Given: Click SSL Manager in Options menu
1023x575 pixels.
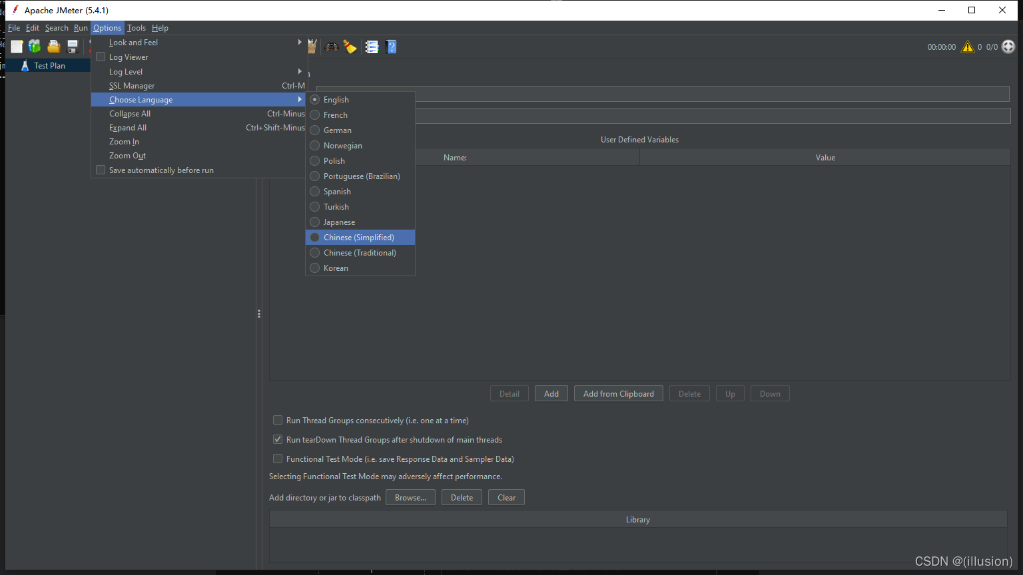Looking at the screenshot, I should click(x=132, y=86).
